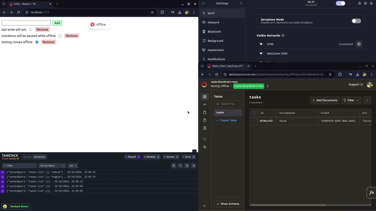The image size is (376, 211).
Task: Collapse the devtools panel with the chevron handle
Action: [x=194, y=151]
